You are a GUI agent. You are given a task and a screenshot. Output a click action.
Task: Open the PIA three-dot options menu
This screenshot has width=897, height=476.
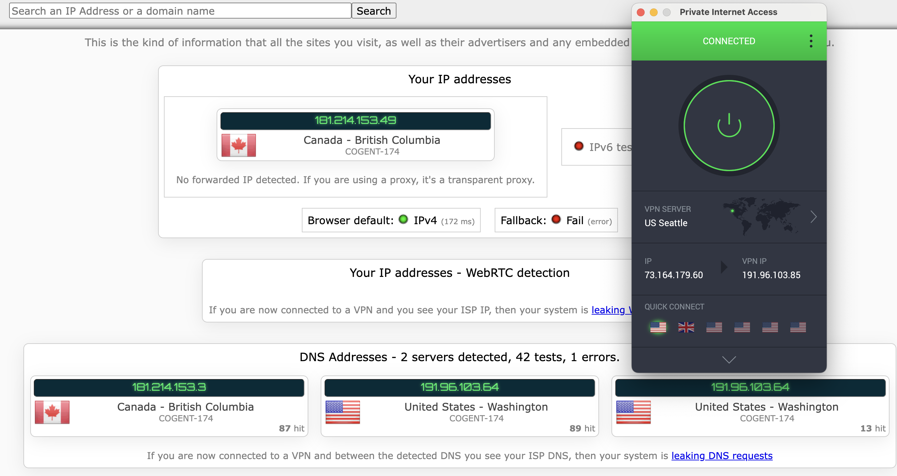811,41
